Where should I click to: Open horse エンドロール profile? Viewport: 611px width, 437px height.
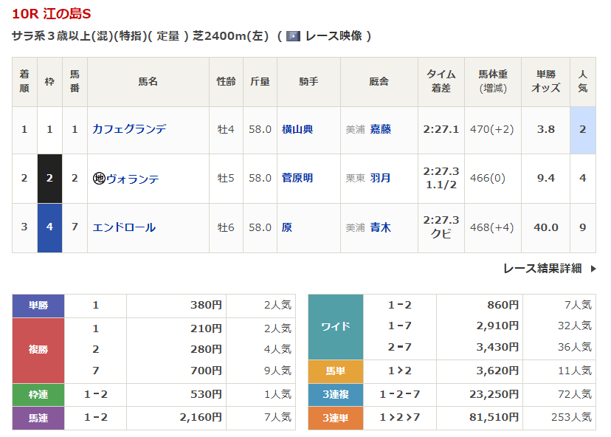click(x=124, y=227)
